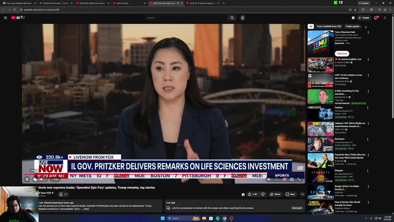Click Shop now on Temu ad
The height and width of the screenshot is (222, 394).
pos(342,54)
